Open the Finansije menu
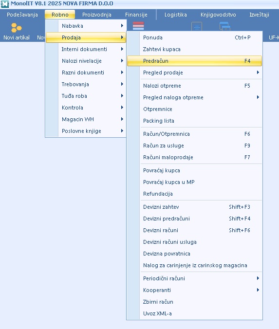279x329 pixels. tap(136, 15)
